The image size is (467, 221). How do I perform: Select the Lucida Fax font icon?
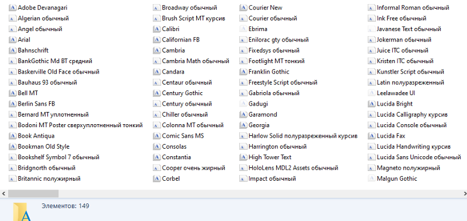(x=371, y=136)
